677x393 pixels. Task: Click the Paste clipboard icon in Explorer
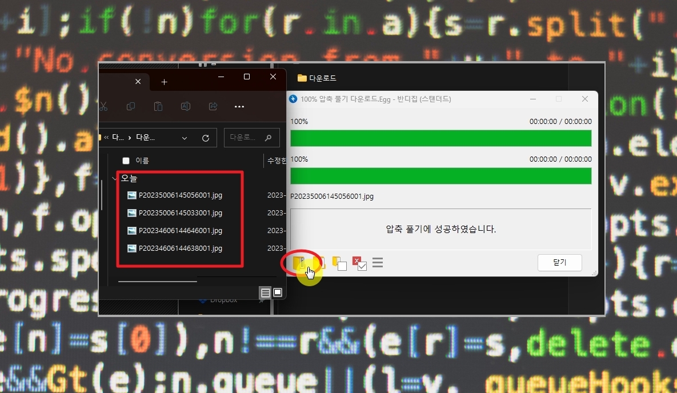(x=158, y=106)
